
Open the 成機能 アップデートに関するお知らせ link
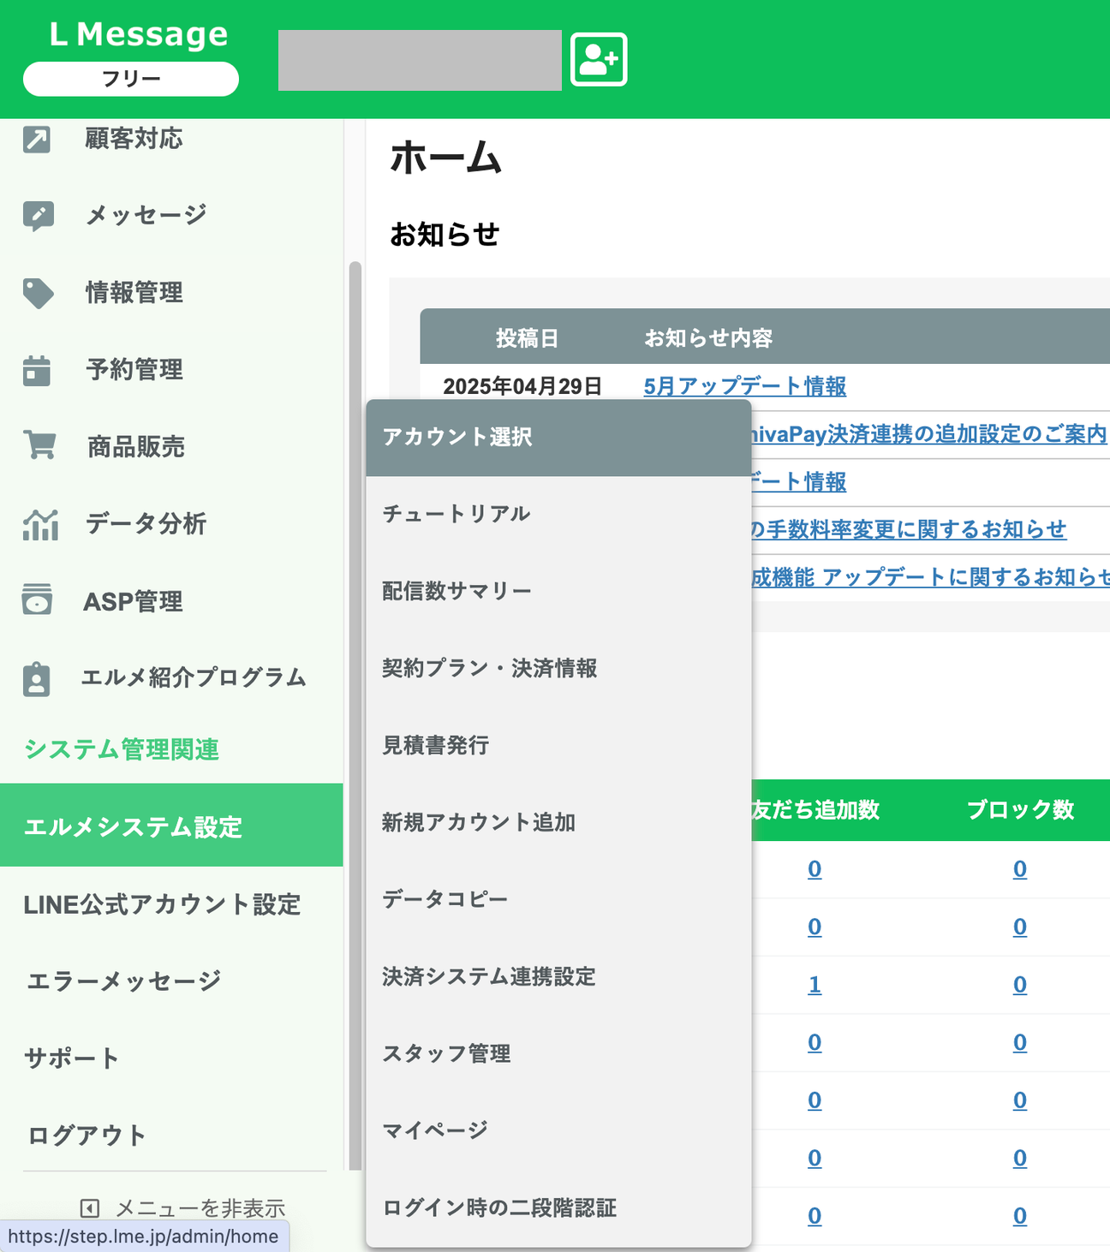point(931,577)
